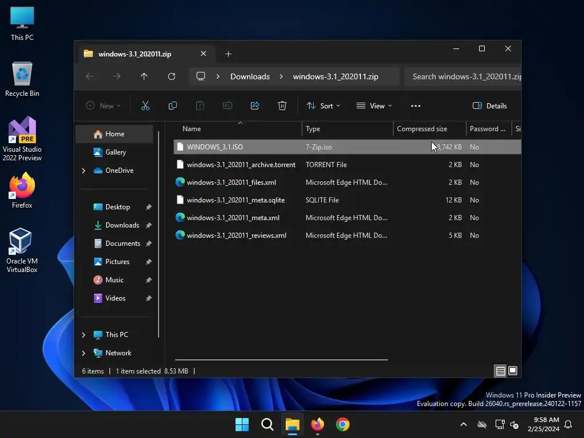Open pinned Desktop folder
This screenshot has height=438, width=584.
pyautogui.click(x=117, y=207)
